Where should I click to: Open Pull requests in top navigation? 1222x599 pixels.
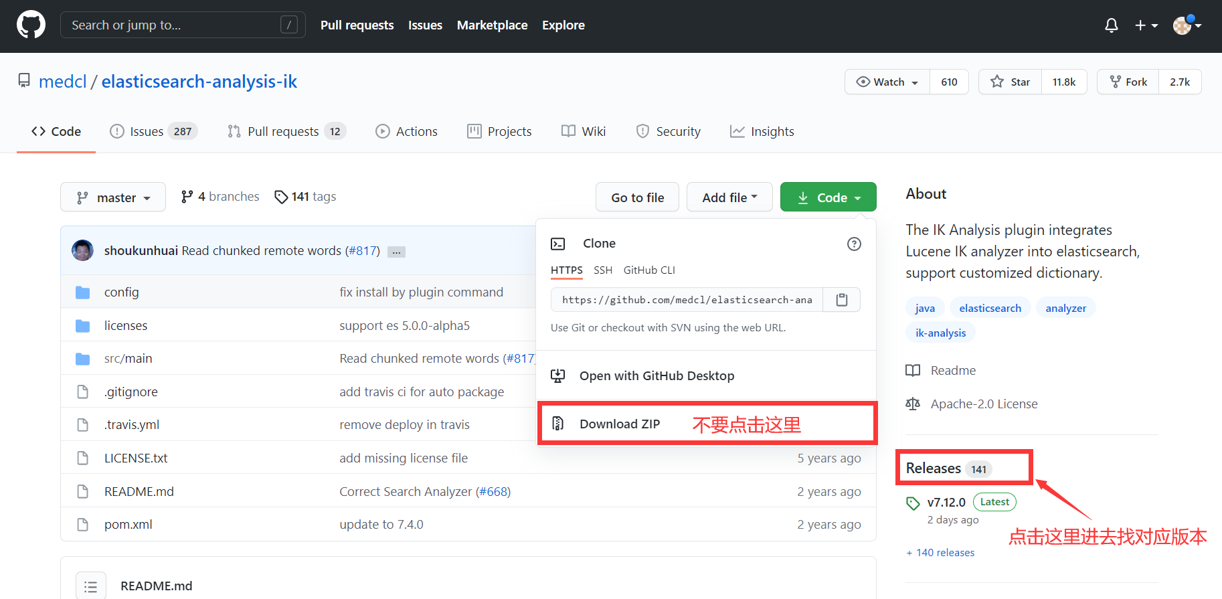[x=357, y=25]
